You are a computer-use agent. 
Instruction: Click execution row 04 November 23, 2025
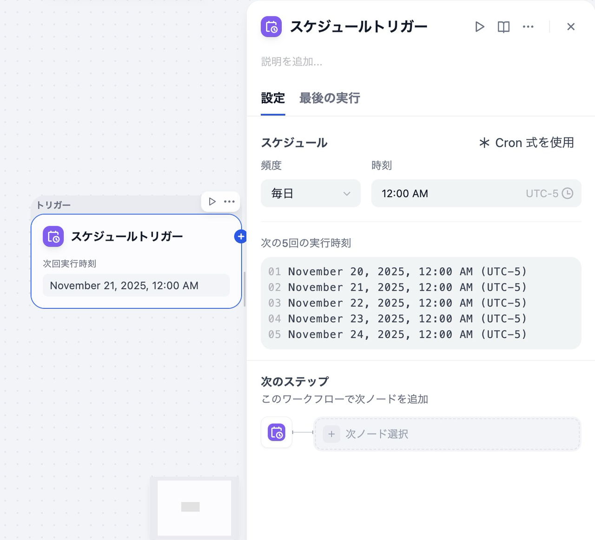pos(398,319)
